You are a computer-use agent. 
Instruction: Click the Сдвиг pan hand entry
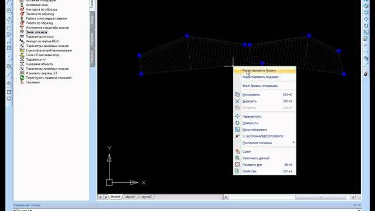click(x=264, y=151)
